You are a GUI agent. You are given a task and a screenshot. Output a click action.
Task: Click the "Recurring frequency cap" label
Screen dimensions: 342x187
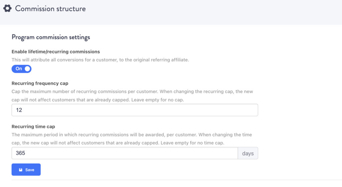[40, 83]
